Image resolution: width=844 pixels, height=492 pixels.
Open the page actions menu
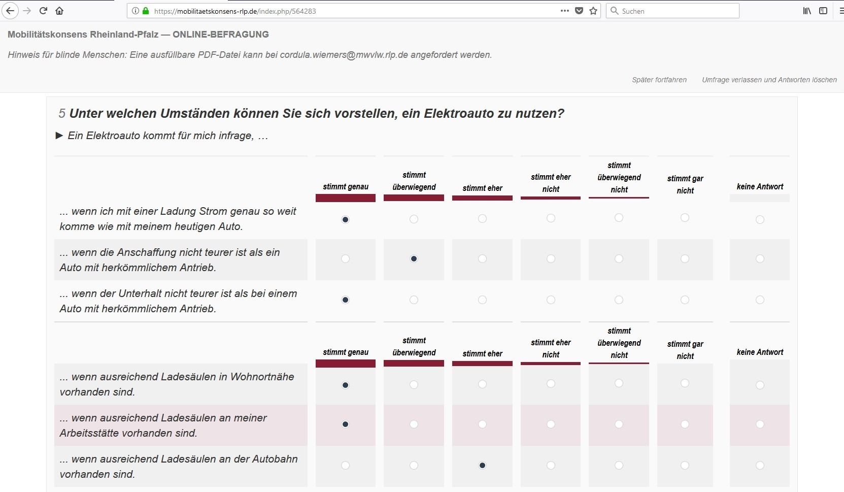[x=565, y=11]
